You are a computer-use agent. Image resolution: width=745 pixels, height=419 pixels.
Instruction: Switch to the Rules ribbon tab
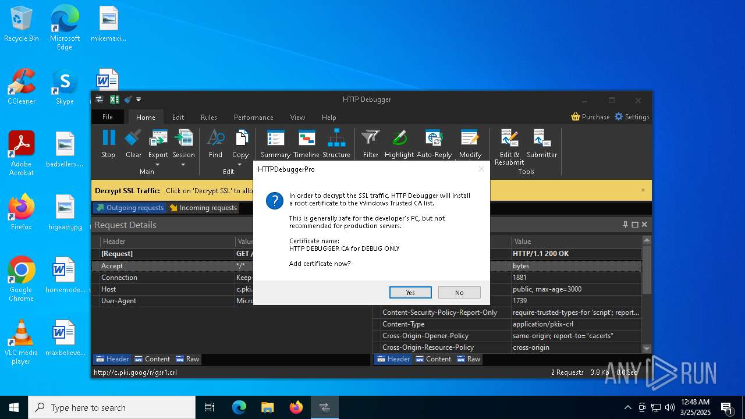pos(209,117)
